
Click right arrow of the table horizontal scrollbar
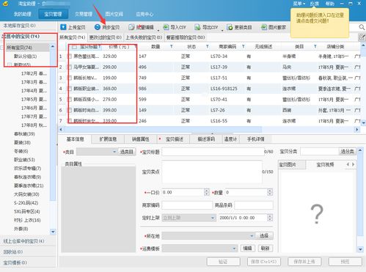tap(357, 129)
